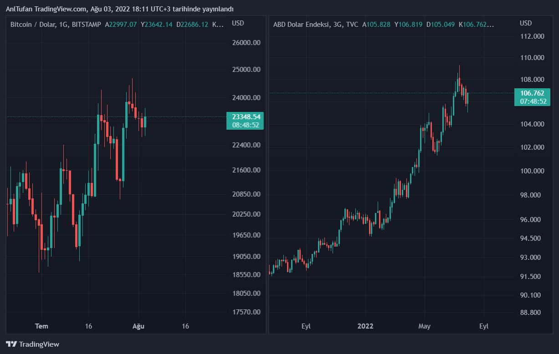Click the Bitcoin low value D22686.12
The width and height of the screenshot is (559, 354).
[192, 25]
